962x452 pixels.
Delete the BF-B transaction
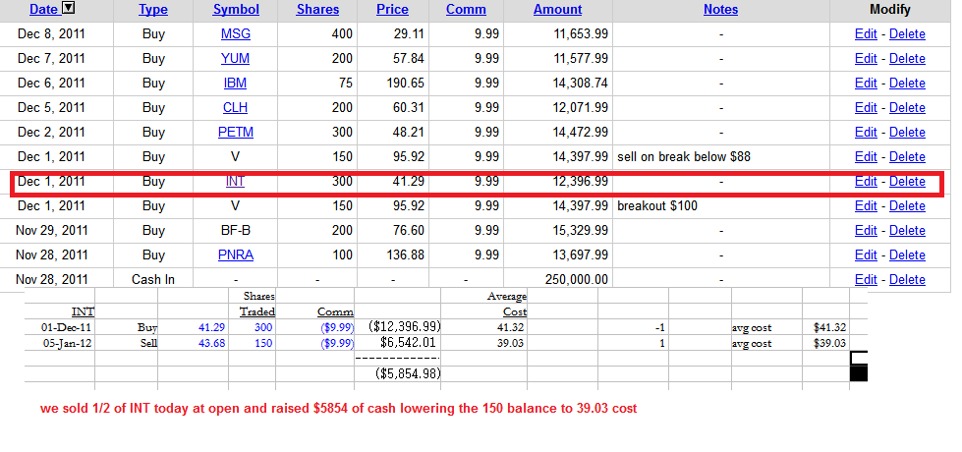[x=907, y=231]
